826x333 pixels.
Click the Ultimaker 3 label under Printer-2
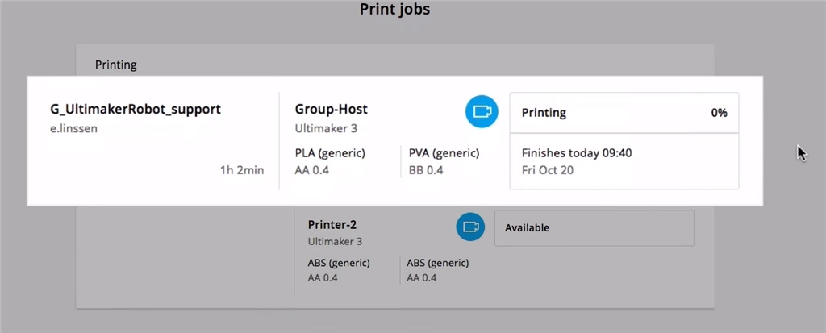[335, 241]
